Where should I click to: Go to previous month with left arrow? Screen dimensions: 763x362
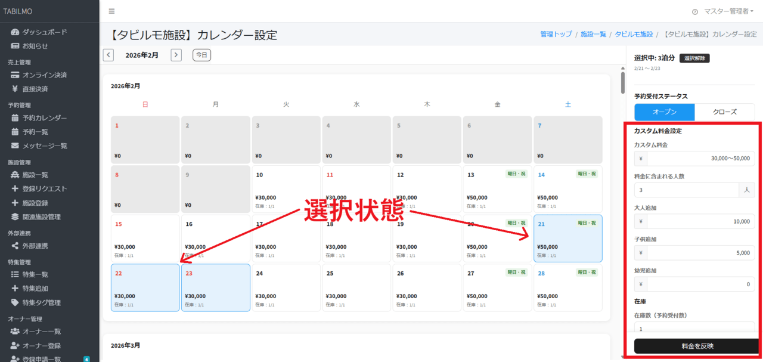(108, 54)
